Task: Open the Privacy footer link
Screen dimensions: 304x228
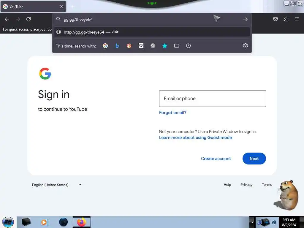Action: click(x=246, y=185)
